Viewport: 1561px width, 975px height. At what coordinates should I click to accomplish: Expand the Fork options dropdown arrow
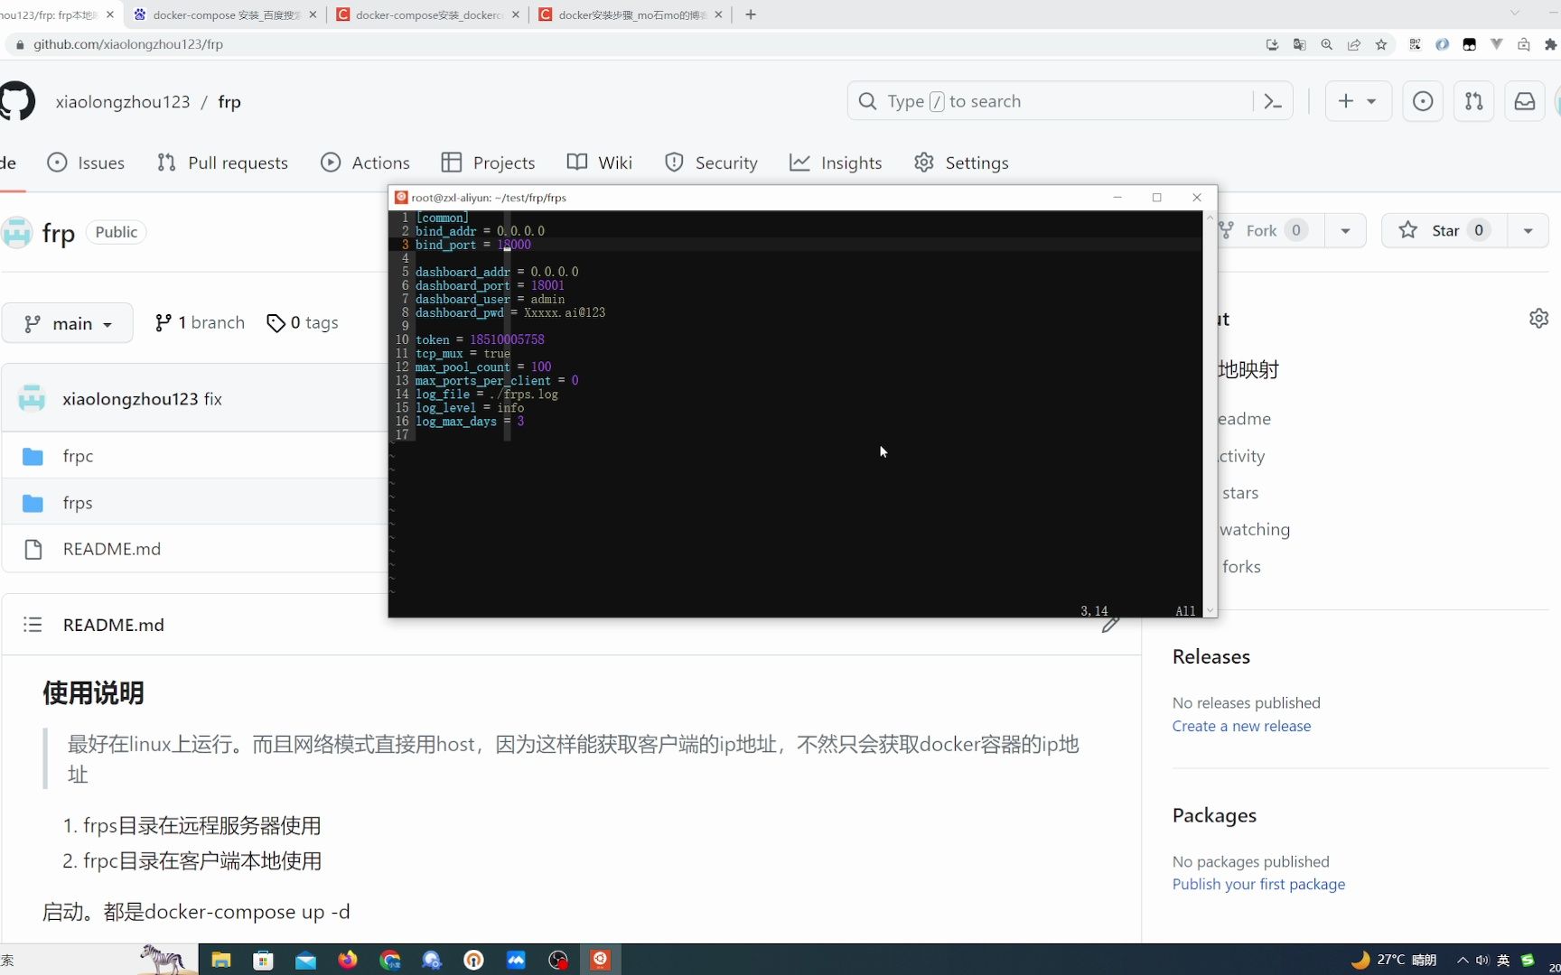coord(1345,230)
